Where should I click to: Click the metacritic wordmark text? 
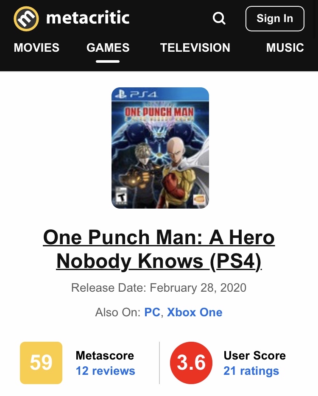click(x=88, y=18)
